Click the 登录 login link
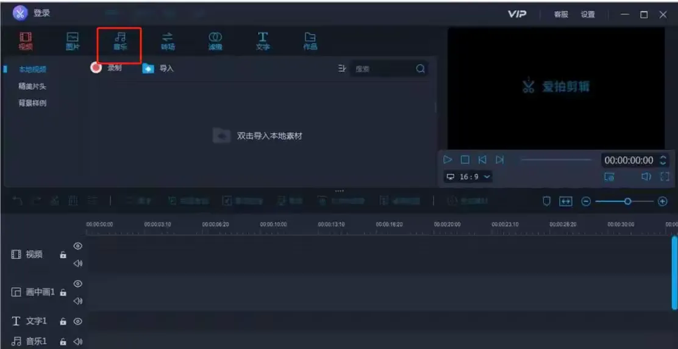Viewport: 678px width, 349px height. click(x=42, y=13)
